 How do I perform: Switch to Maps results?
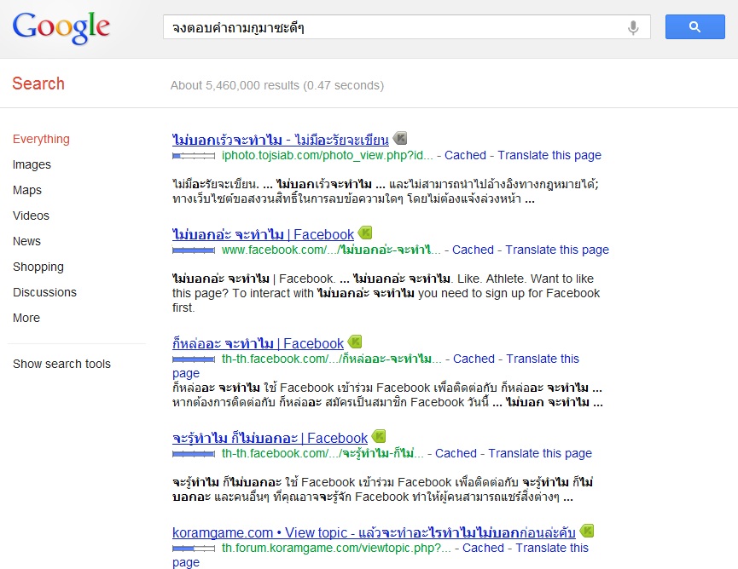[x=27, y=190]
